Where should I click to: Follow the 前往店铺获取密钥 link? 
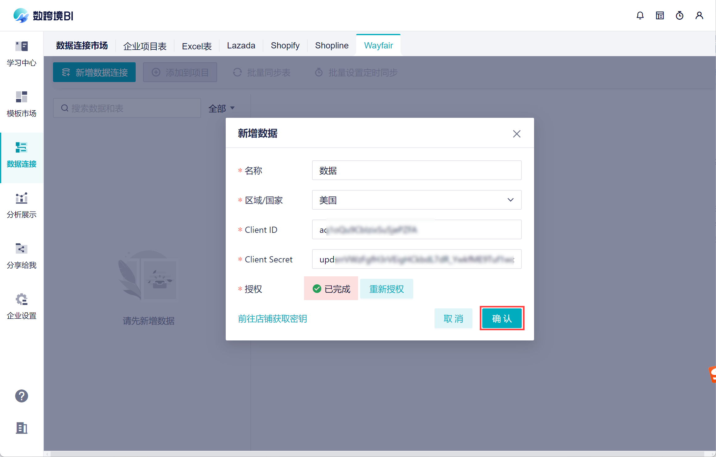(272, 319)
